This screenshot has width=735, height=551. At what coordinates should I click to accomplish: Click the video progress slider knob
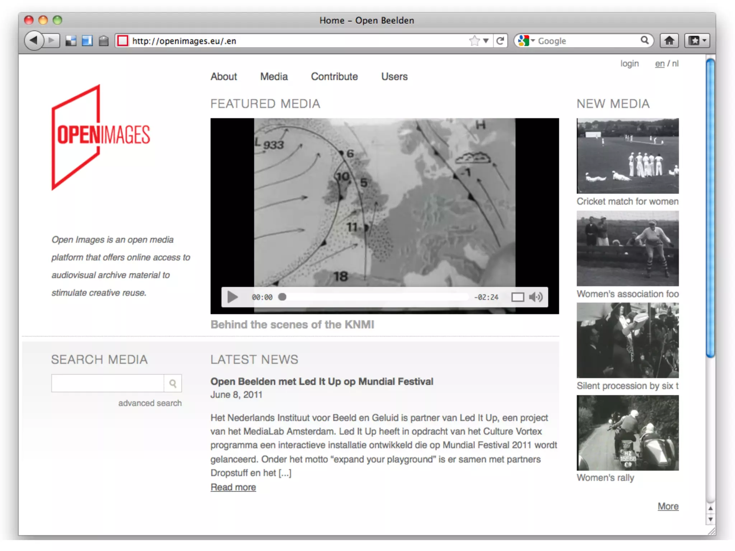coord(282,297)
